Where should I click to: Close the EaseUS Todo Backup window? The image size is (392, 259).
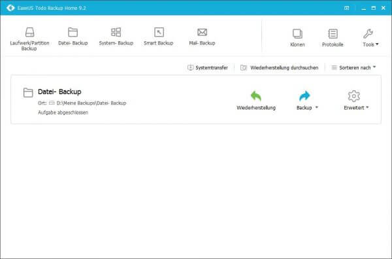(384, 8)
